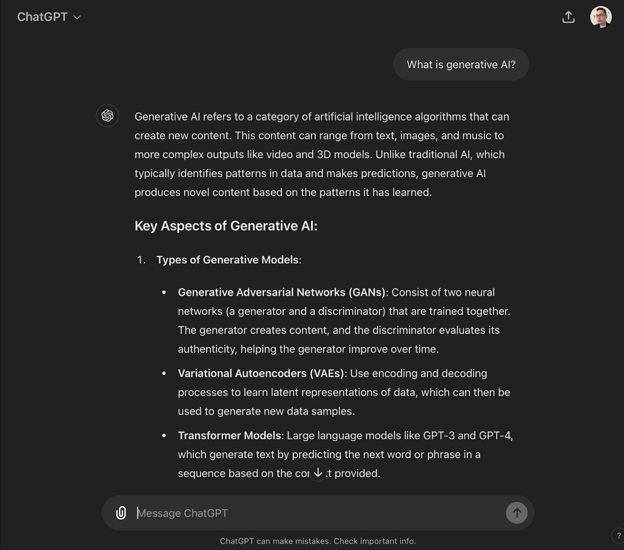Click the "Key Aspects of Generative AI:" heading
The width and height of the screenshot is (624, 550).
(x=226, y=226)
